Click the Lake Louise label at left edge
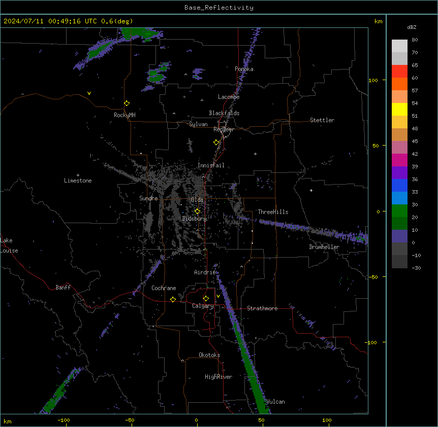This screenshot has height=427, width=438. [9, 245]
